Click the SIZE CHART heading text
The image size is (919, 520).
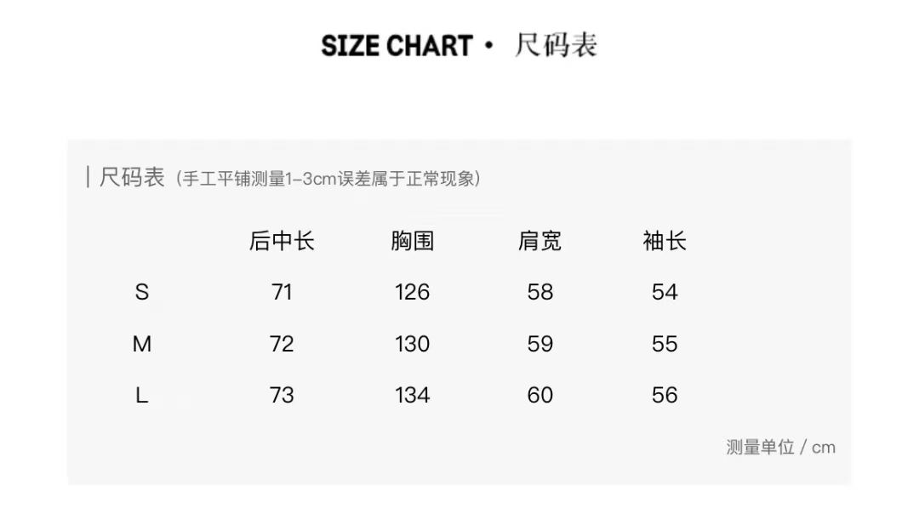(x=397, y=46)
